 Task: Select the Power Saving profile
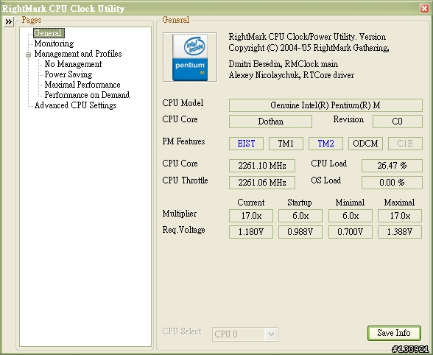point(68,74)
